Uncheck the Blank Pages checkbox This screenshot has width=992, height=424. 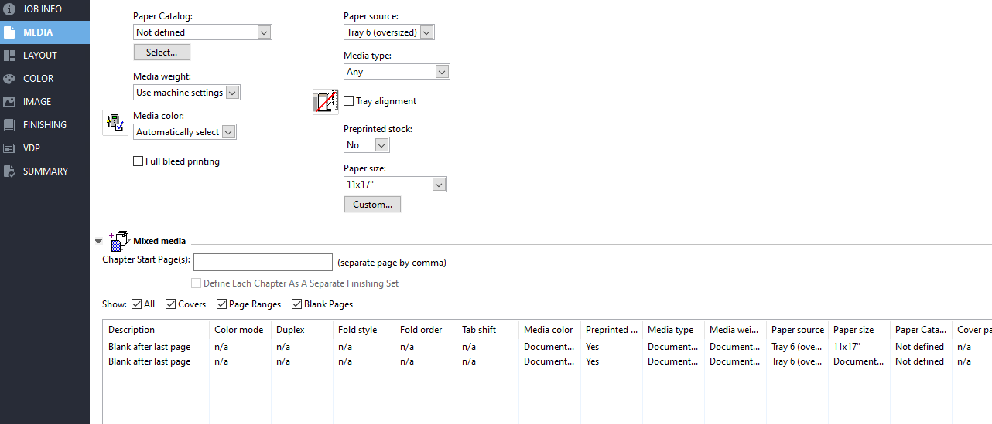click(x=297, y=304)
